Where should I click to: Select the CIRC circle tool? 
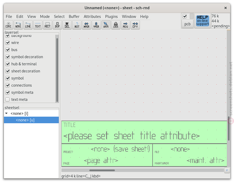click(x=8, y=25)
